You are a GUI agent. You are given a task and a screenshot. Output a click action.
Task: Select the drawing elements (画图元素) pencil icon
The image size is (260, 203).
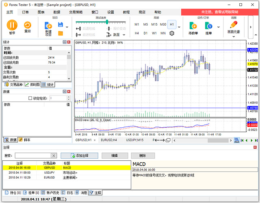coord(234,24)
